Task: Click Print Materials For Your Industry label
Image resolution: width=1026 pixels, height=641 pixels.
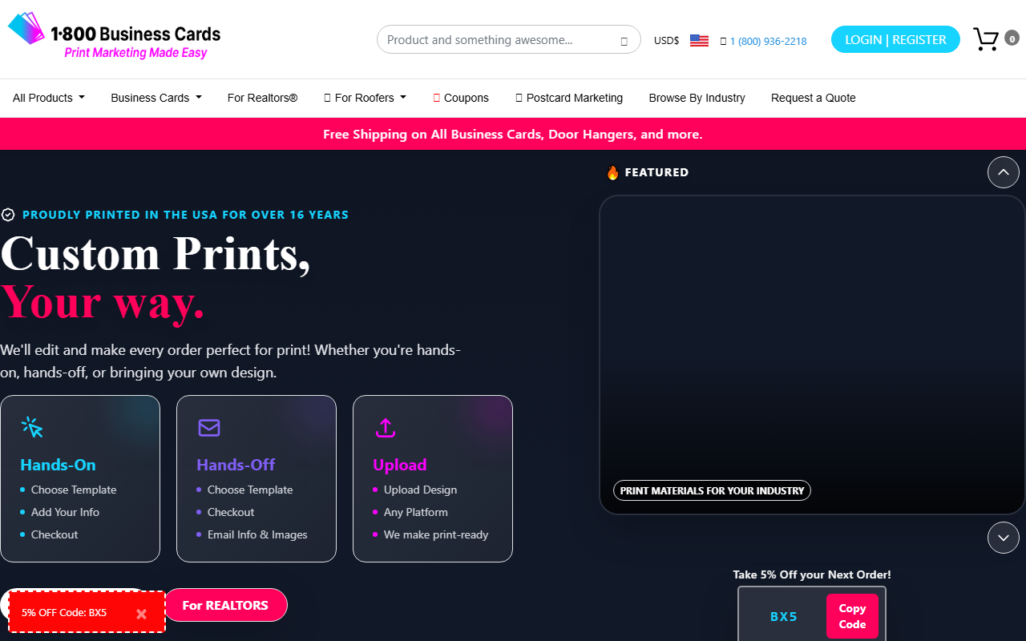Action: pyautogui.click(x=712, y=490)
